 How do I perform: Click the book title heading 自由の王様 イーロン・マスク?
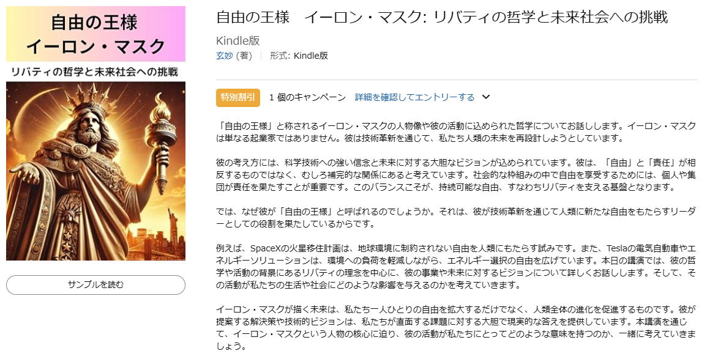[442, 17]
